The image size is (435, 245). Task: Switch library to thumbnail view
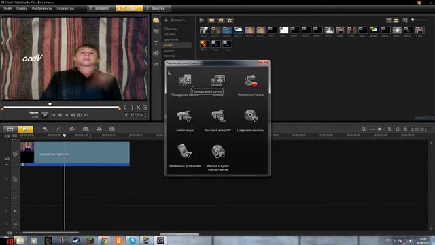396,20
